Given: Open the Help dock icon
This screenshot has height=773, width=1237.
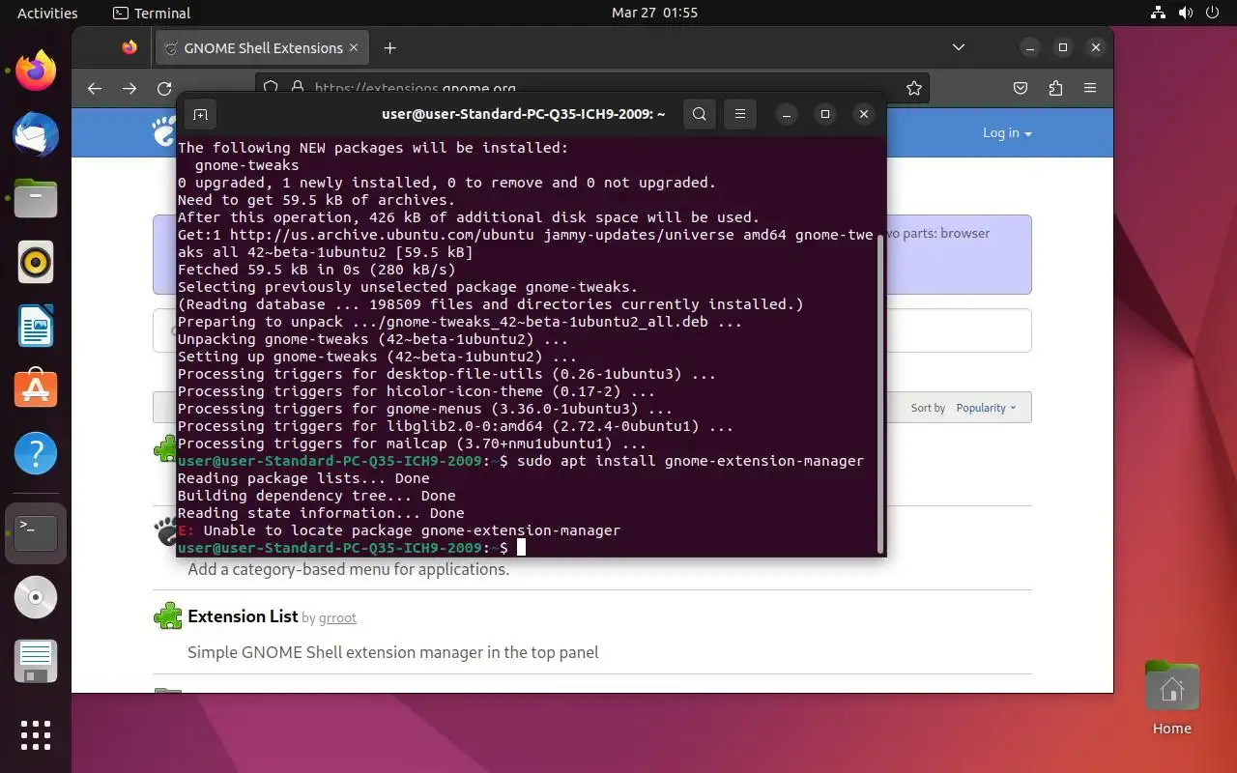Looking at the screenshot, I should point(36,453).
